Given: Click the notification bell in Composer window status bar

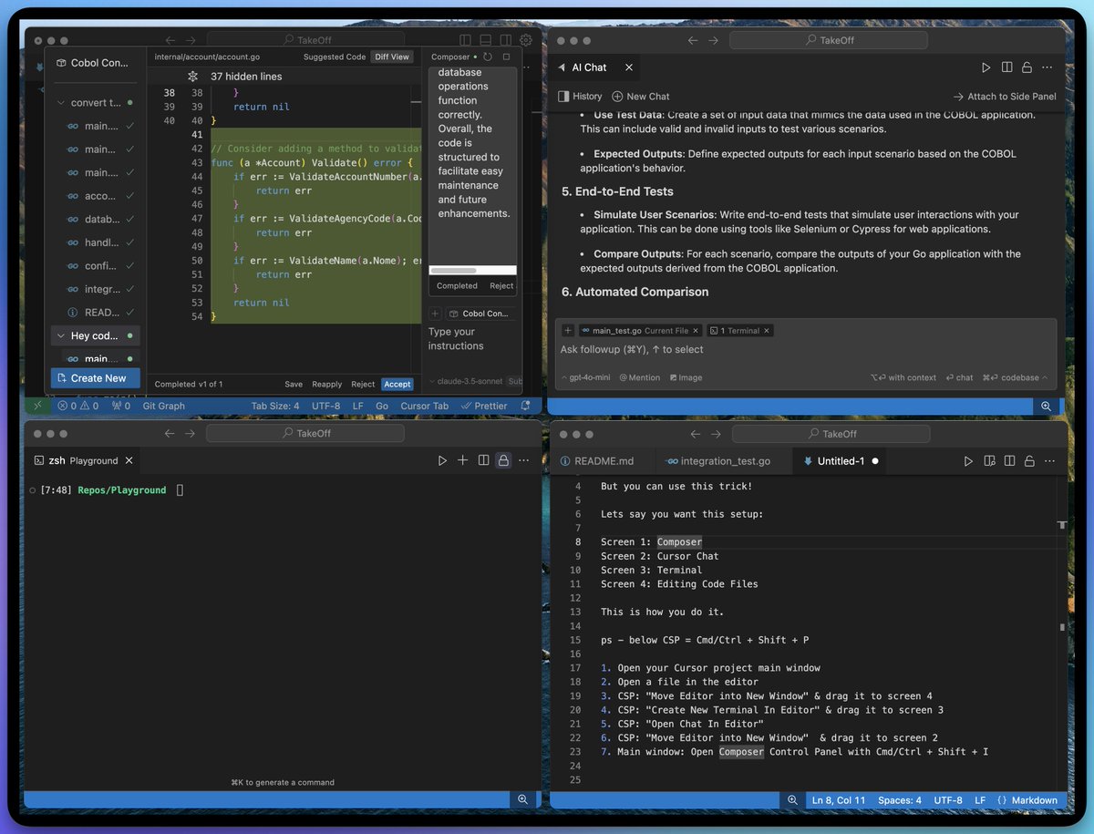Looking at the screenshot, I should (525, 406).
